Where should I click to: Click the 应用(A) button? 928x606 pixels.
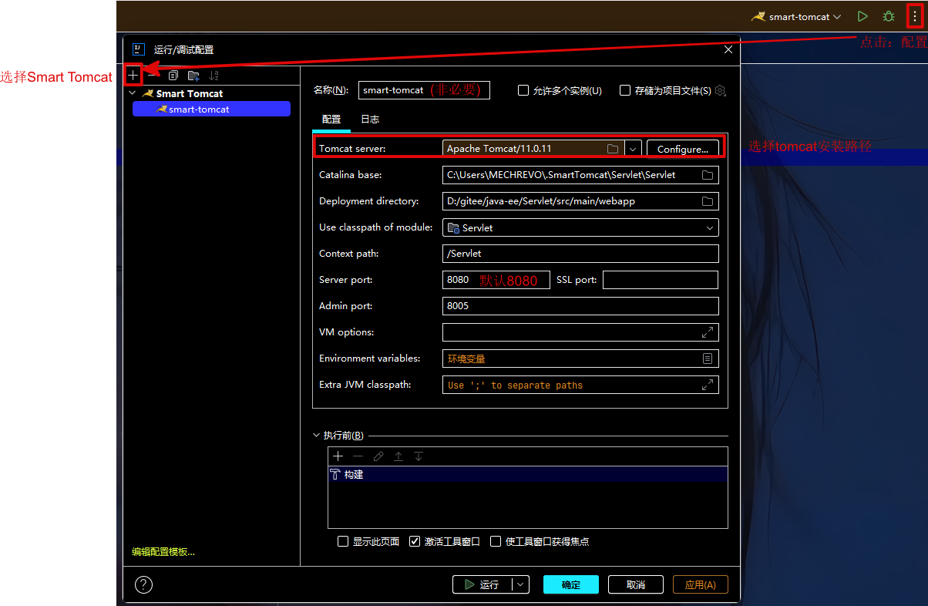click(x=701, y=584)
